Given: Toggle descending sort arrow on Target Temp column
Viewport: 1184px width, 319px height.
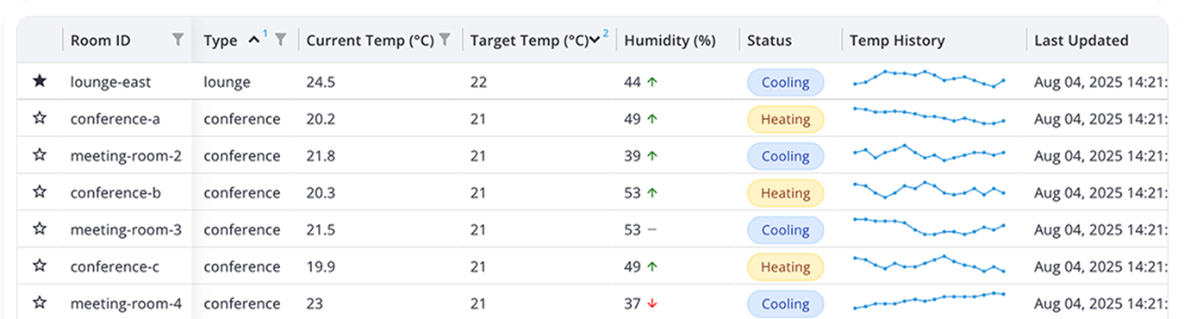Looking at the screenshot, I should point(595,41).
